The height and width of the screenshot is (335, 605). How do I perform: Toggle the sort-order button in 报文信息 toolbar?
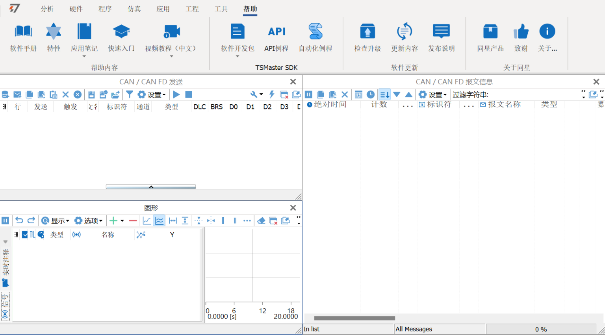384,94
